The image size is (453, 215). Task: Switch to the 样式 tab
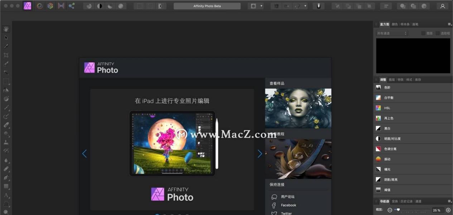(409, 80)
